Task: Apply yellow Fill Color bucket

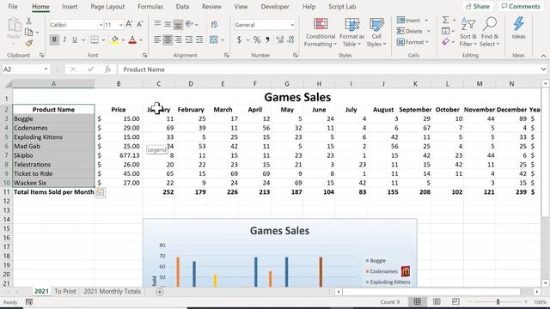Action: pyautogui.click(x=114, y=39)
